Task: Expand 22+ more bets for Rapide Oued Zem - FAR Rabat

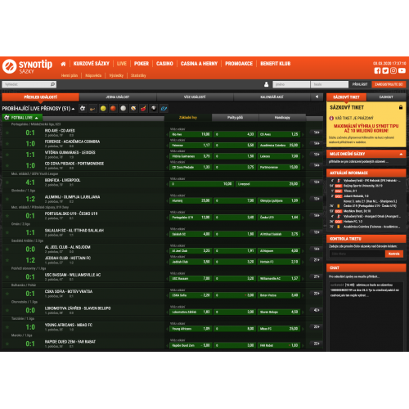Action: [x=317, y=344]
